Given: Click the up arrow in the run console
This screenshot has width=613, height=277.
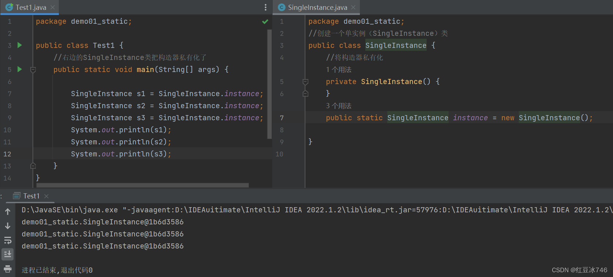Looking at the screenshot, I should coord(8,212).
